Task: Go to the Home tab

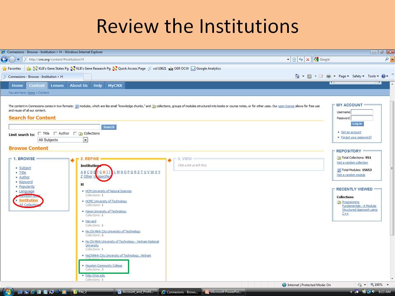Action: tap(17, 86)
